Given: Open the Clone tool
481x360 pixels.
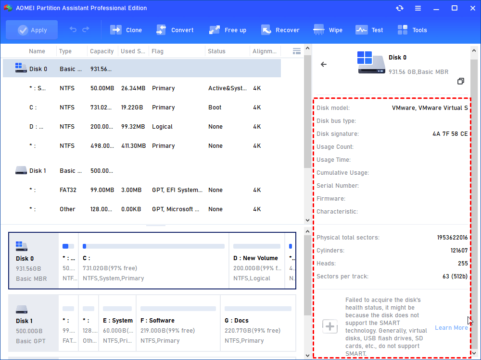Looking at the screenshot, I should [x=126, y=30].
